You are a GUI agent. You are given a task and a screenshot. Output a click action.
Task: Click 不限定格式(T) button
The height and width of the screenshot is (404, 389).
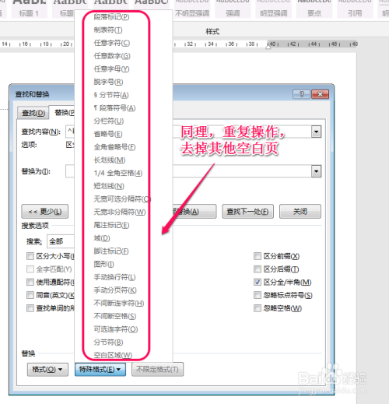tap(157, 369)
